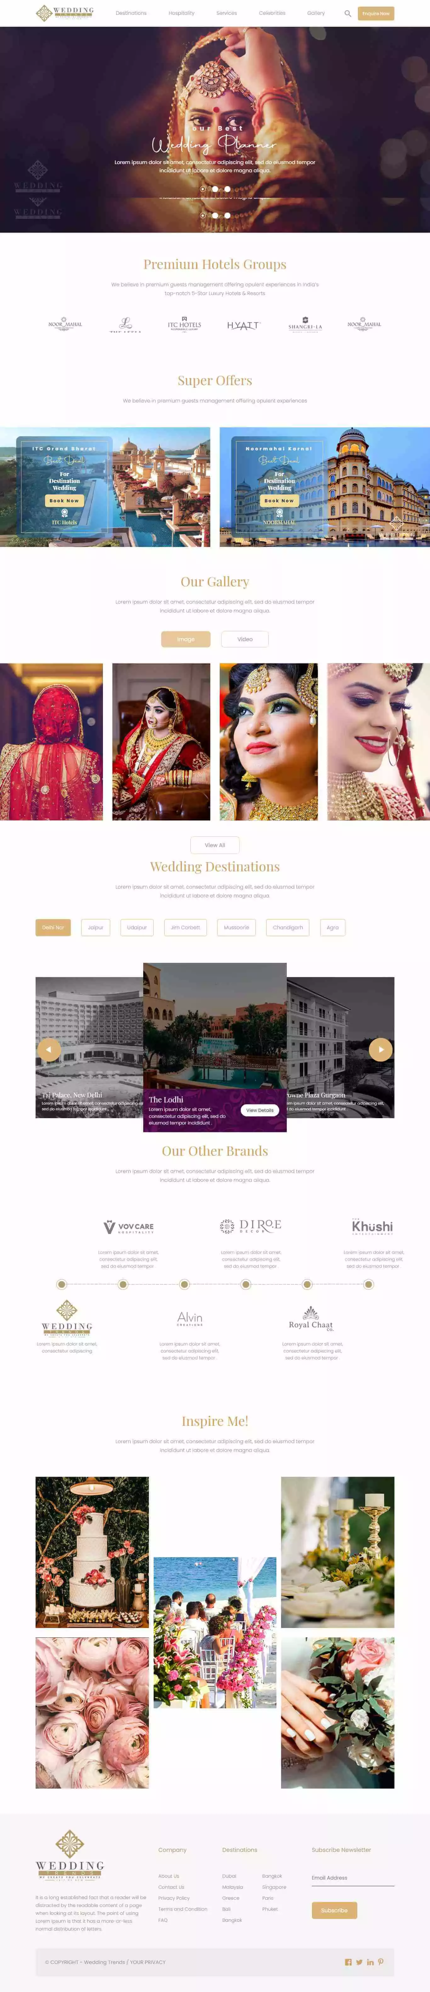Select the Udaipur destination filter
Screen dimensions: 430x1992
(x=137, y=927)
